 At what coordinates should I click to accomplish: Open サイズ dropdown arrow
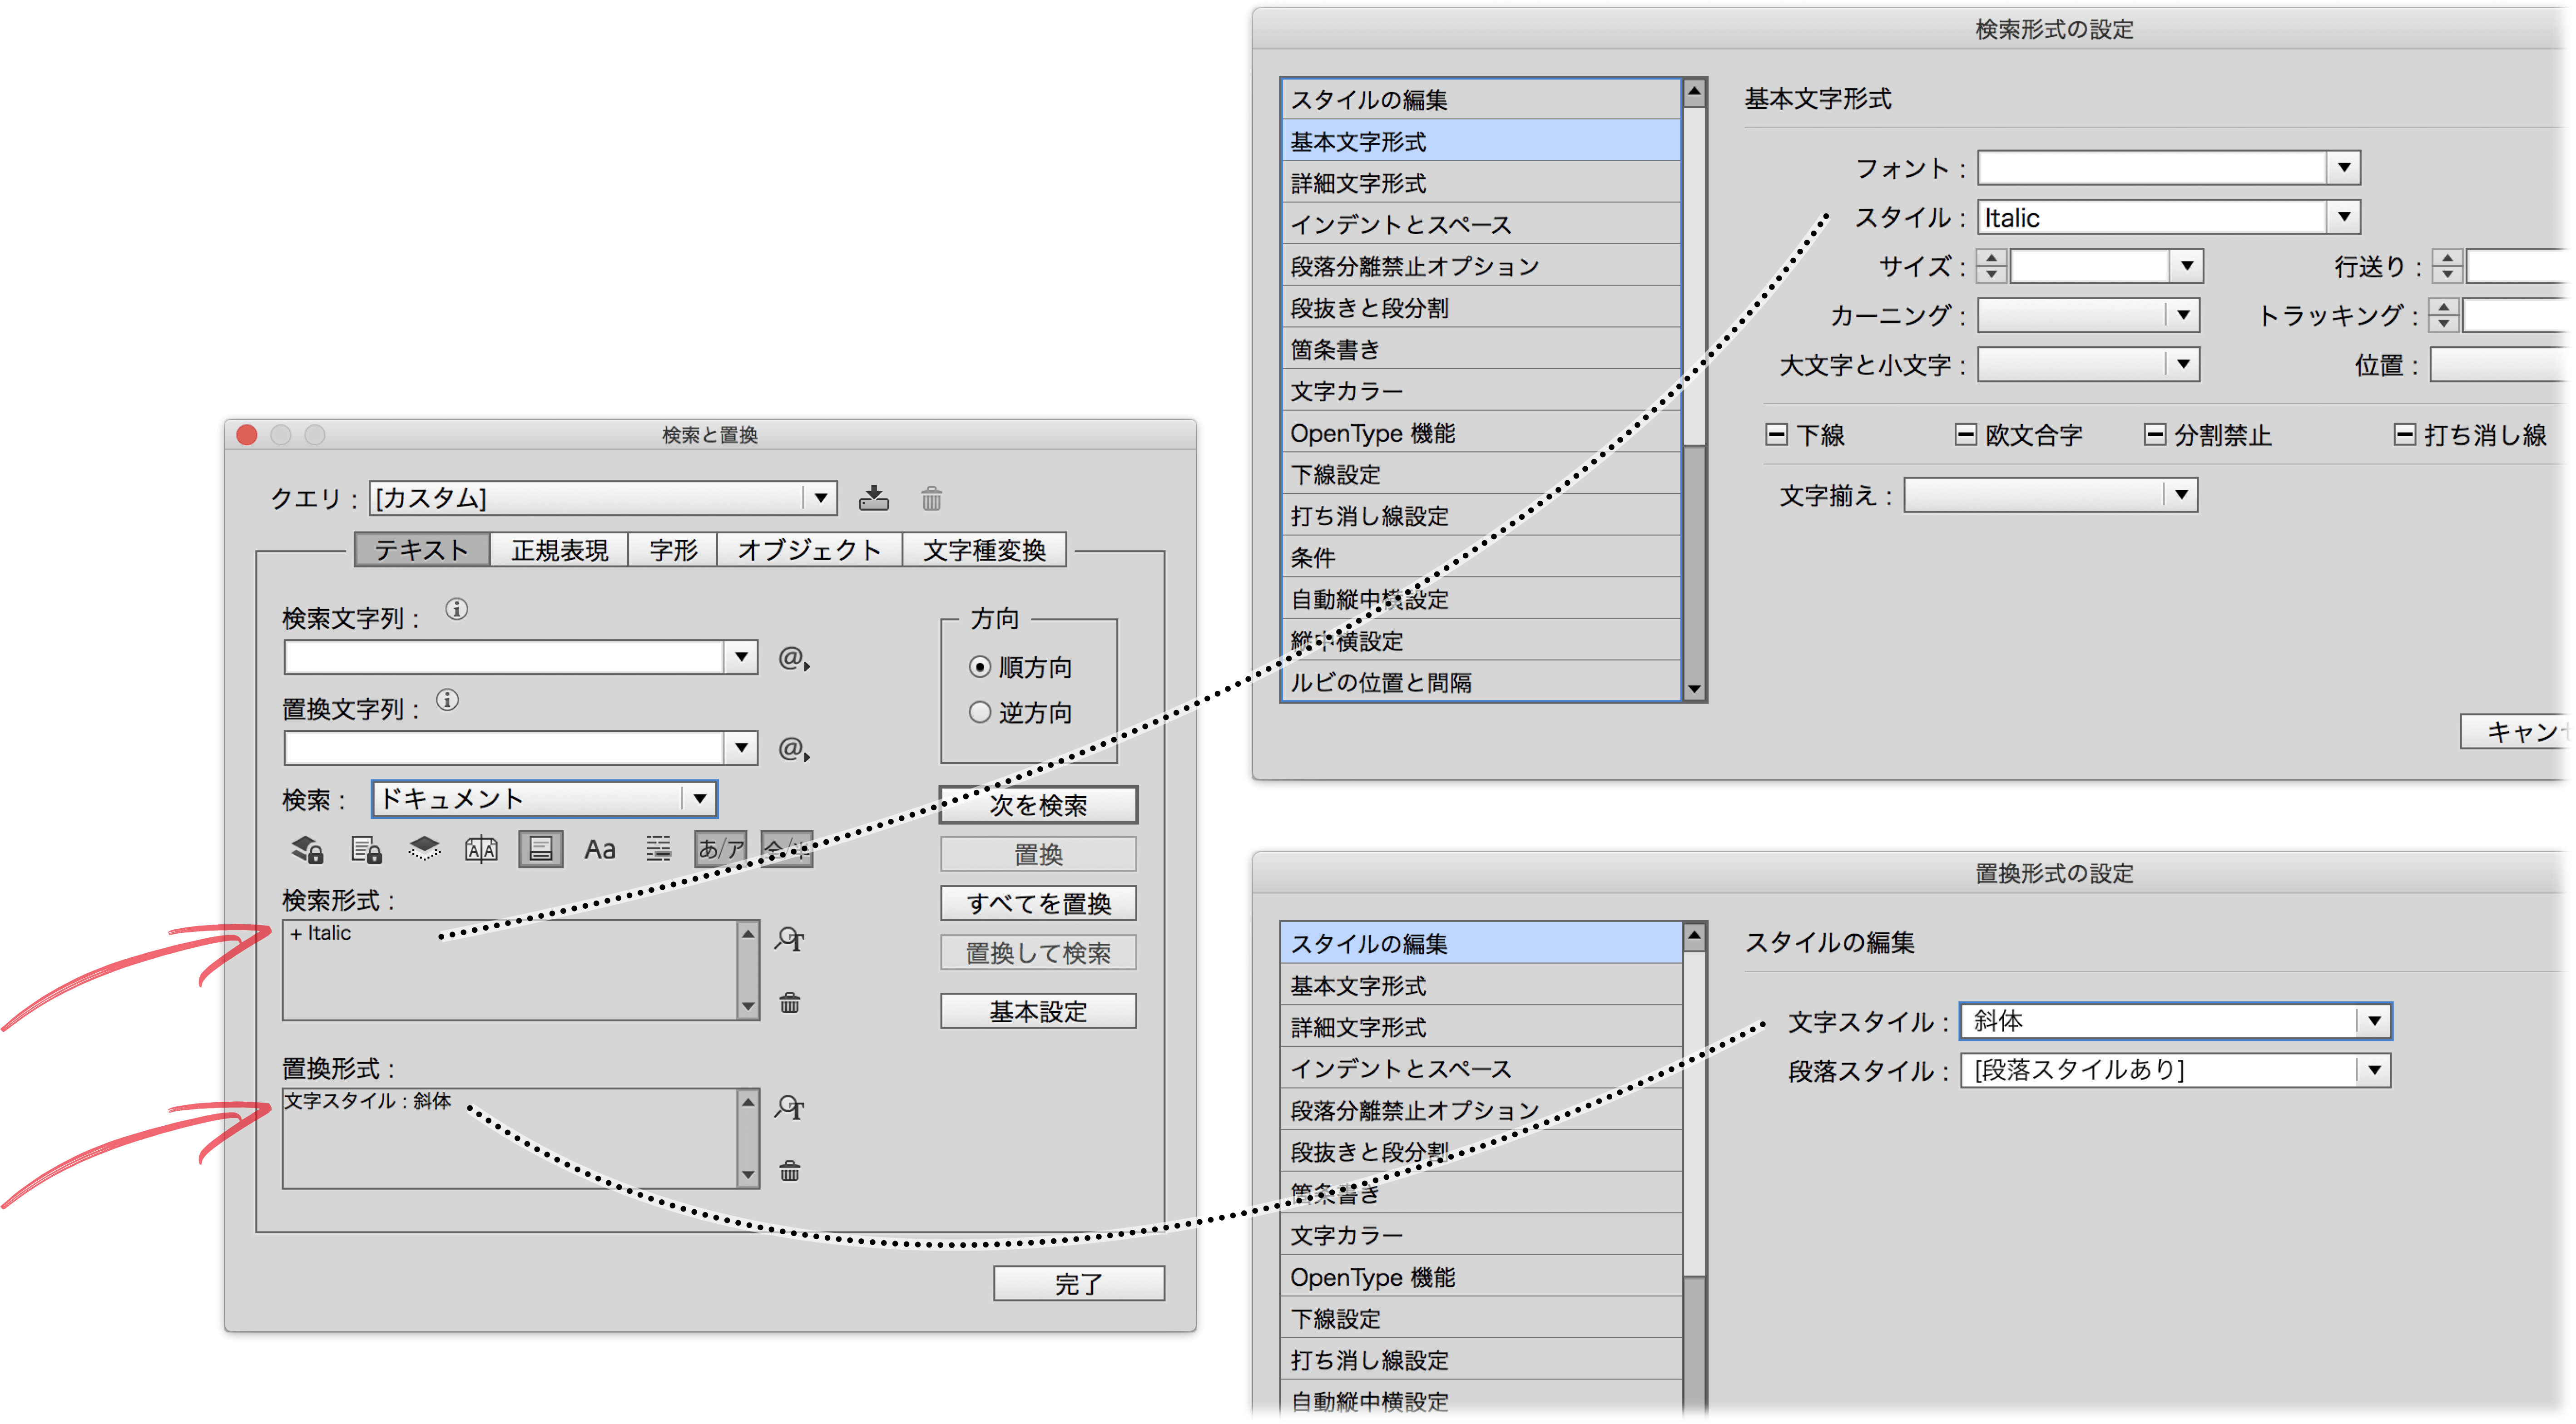pyautogui.click(x=2187, y=266)
